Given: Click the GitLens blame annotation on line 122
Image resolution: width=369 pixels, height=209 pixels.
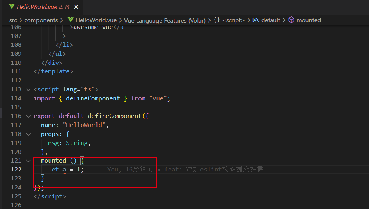Looking at the screenshot, I should 189,169.
